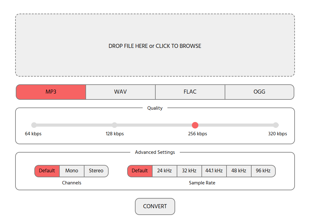This screenshot has width=311, height=223.
Task: Set sample rate to 96 kHz
Action: (263, 171)
